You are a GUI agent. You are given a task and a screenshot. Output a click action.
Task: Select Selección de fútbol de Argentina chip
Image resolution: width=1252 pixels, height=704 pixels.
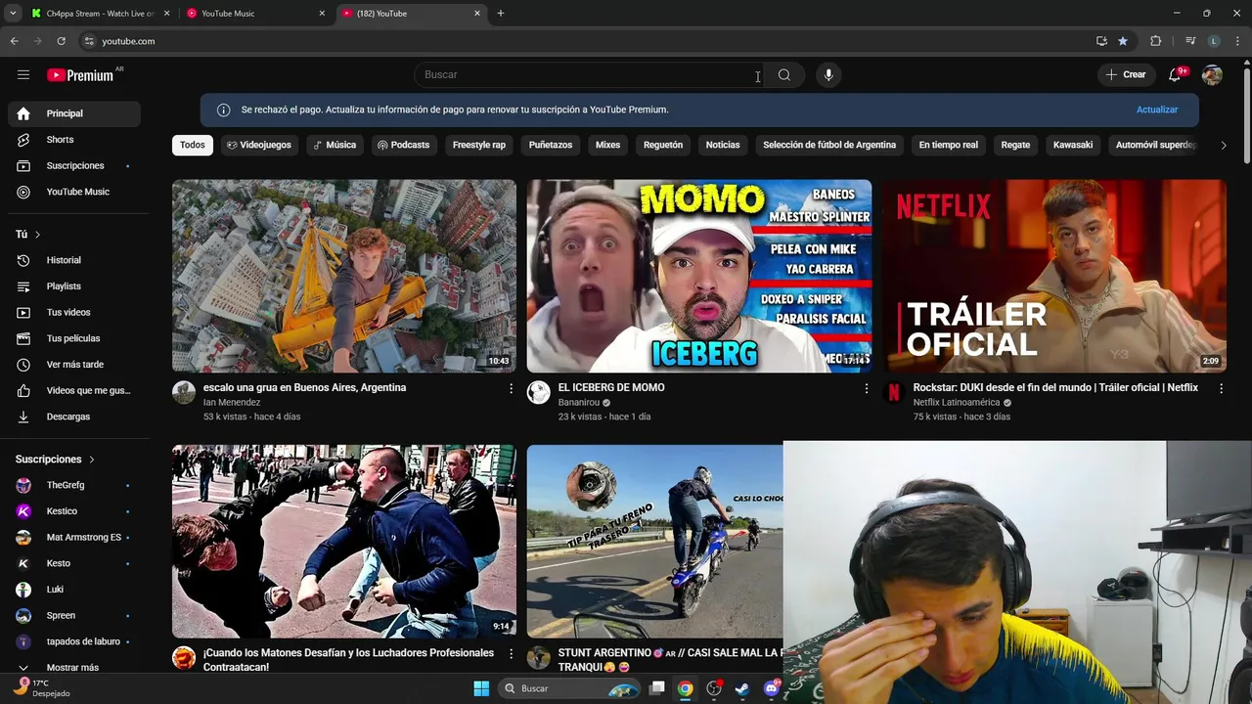(x=829, y=145)
